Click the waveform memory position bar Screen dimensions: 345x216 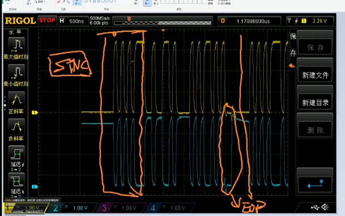(161, 22)
